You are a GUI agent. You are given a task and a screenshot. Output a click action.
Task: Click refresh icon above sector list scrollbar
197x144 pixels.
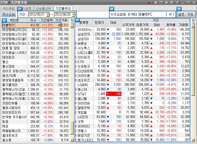72,20
